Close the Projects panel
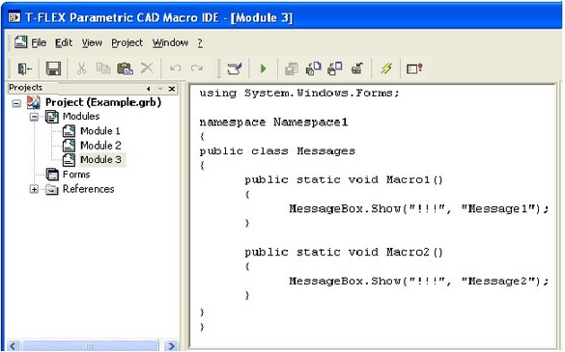Screen dimensions: 565x352 click(172, 89)
